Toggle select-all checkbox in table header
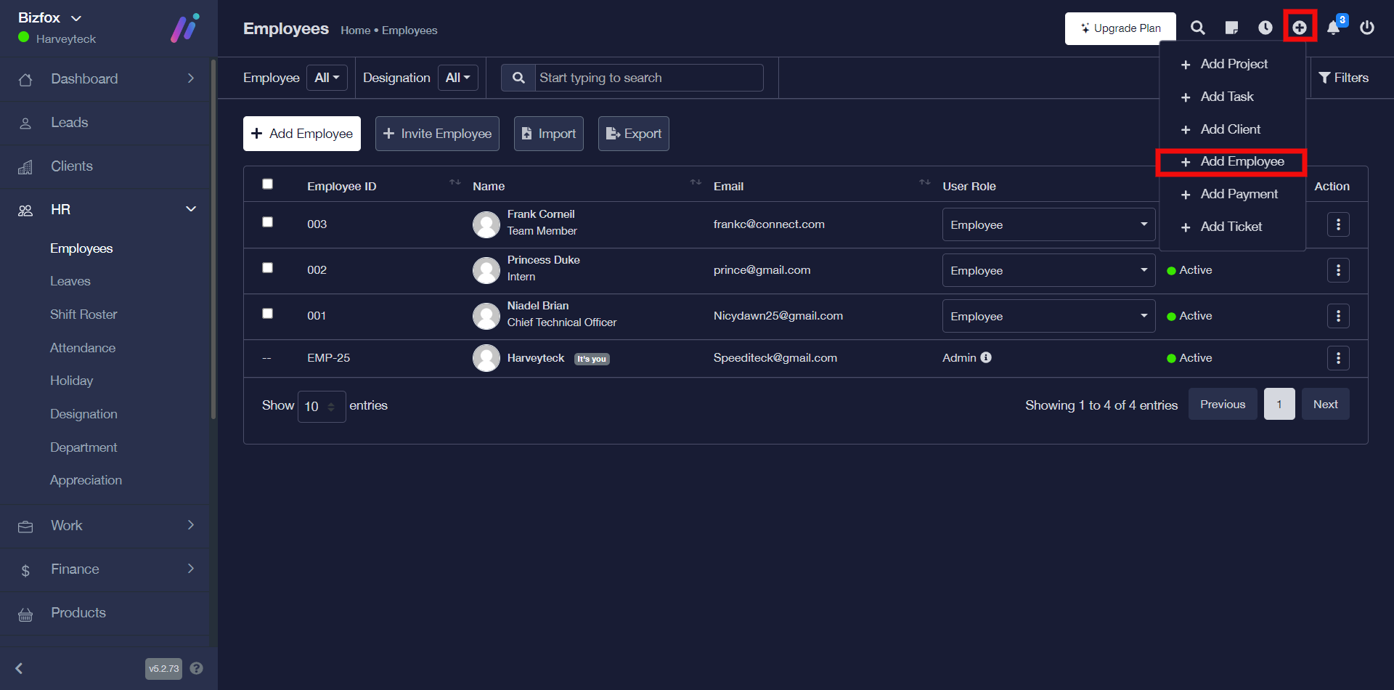 click(267, 184)
